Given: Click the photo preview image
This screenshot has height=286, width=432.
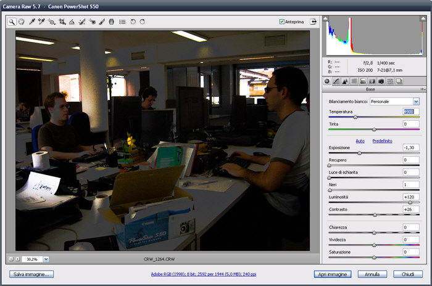Looking at the screenshot, I should pos(162,141).
